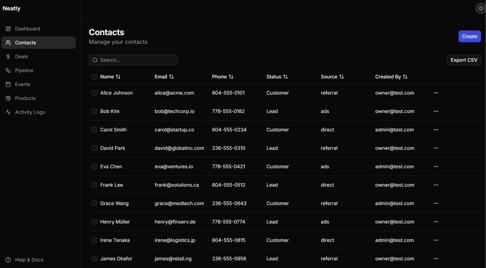Screen dimensions: 486x268
Task: Click phone 604-555-0512
Action: (x=228, y=185)
